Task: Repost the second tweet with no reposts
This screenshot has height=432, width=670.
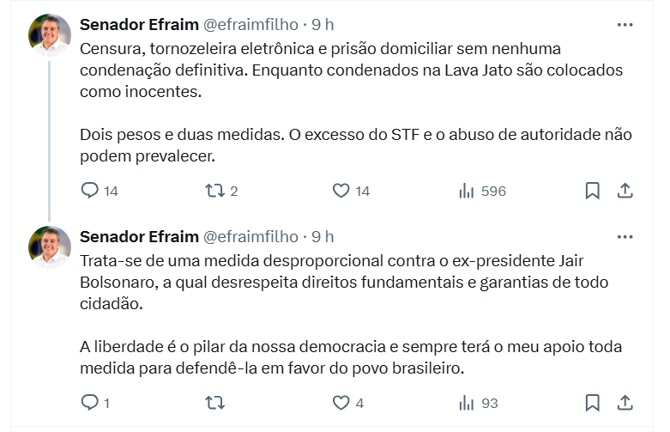Action: pos(215,402)
